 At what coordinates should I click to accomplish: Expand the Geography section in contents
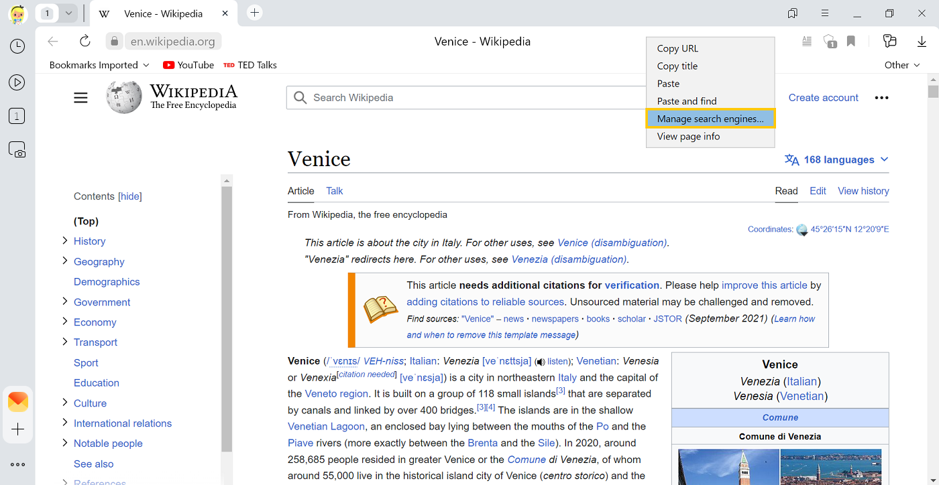65,261
